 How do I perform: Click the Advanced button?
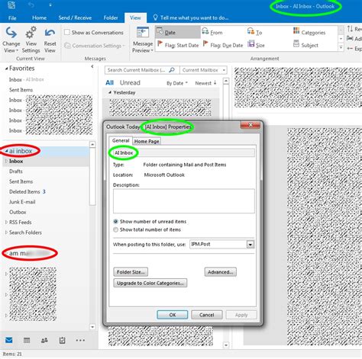pos(220,272)
